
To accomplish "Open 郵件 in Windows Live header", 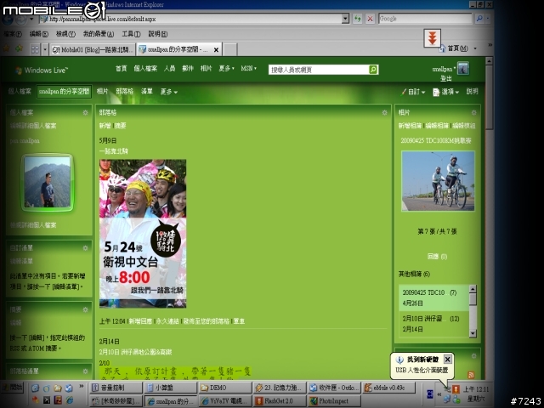I will [x=188, y=68].
